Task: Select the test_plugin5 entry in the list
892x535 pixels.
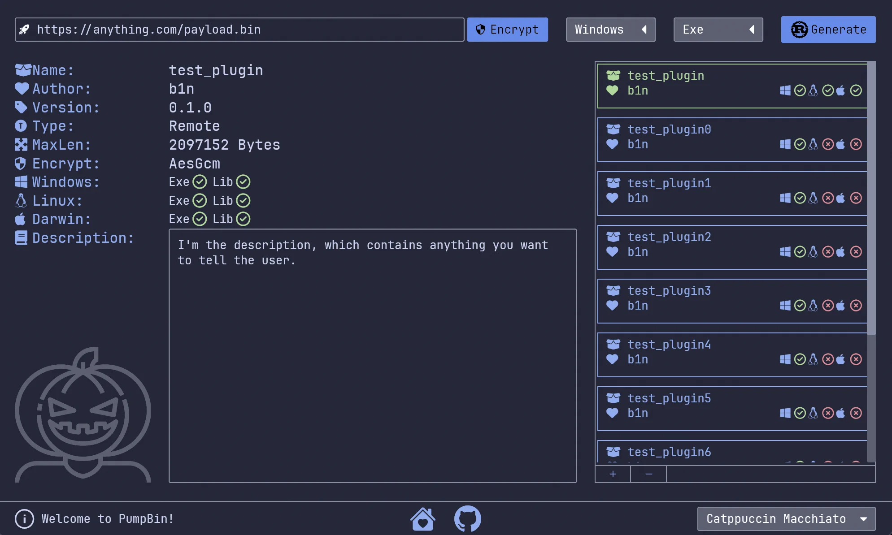Action: (x=732, y=409)
